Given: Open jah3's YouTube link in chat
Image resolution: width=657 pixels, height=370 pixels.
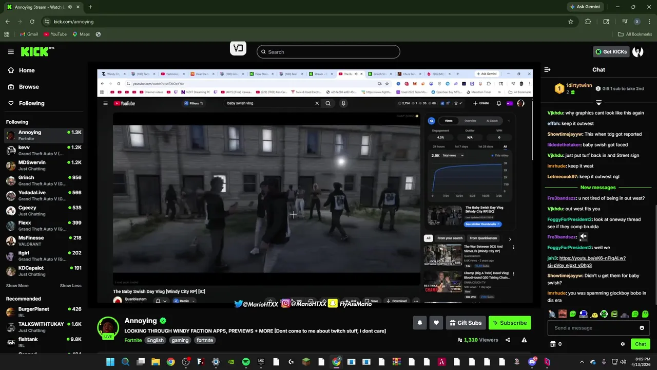Looking at the screenshot, I should pyautogui.click(x=587, y=262).
